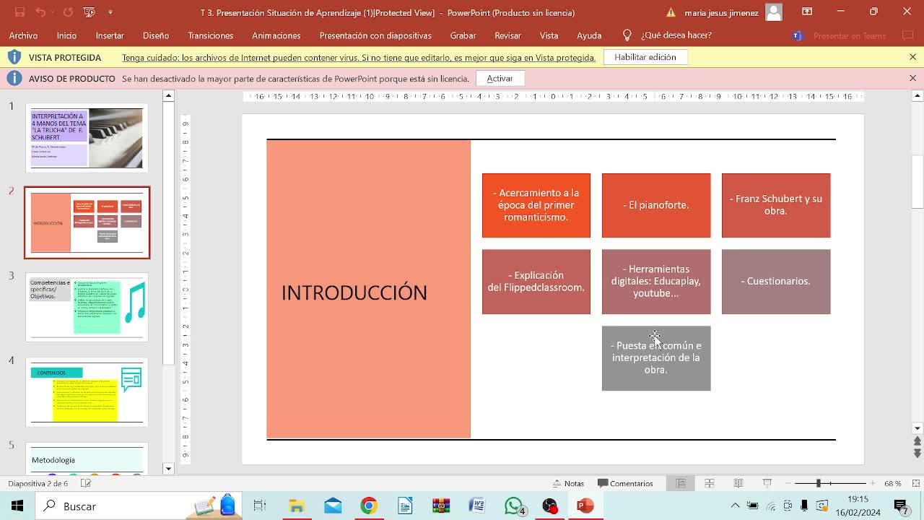Screen dimensions: 924x520
Task: Select slide 3 thumbnail Competencias
Action: pyautogui.click(x=87, y=307)
